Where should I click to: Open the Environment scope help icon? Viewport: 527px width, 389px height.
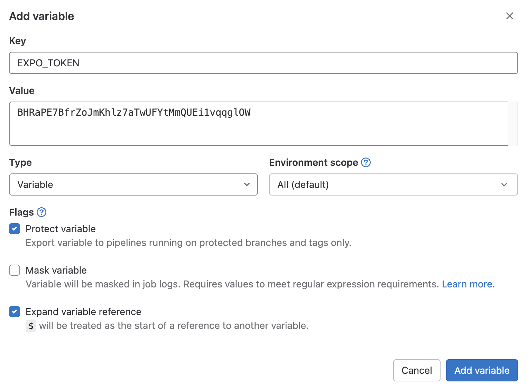click(366, 162)
